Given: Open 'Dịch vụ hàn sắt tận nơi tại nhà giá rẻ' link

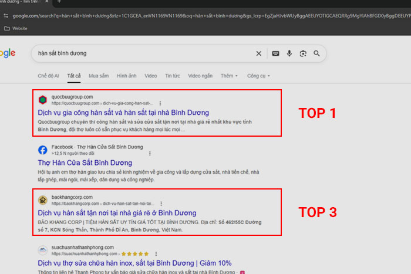Looking at the screenshot, I should 117,213.
